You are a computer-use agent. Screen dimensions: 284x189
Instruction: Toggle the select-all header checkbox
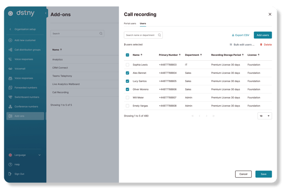[x=127, y=55]
